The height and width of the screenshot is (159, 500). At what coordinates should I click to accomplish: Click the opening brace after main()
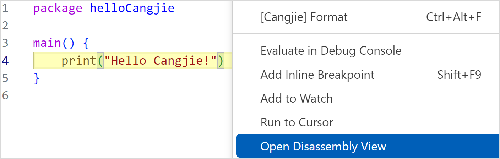tap(86, 43)
